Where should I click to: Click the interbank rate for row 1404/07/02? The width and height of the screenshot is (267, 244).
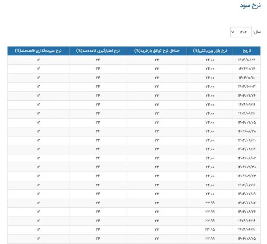coord(210,203)
